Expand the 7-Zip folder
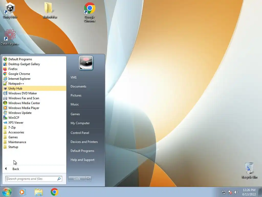The height and width of the screenshot is (197, 262). click(x=34, y=127)
